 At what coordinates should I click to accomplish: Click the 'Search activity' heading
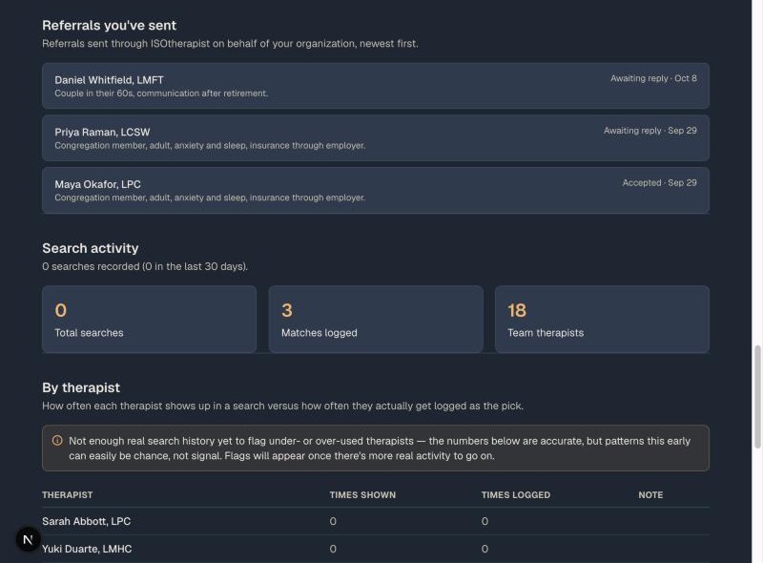pos(90,248)
